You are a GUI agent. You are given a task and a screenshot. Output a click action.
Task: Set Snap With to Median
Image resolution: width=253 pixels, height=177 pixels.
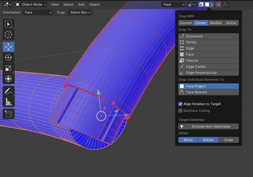216,23
